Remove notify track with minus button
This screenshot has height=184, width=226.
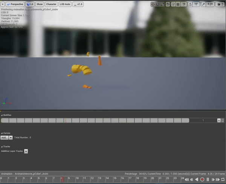(223, 120)
